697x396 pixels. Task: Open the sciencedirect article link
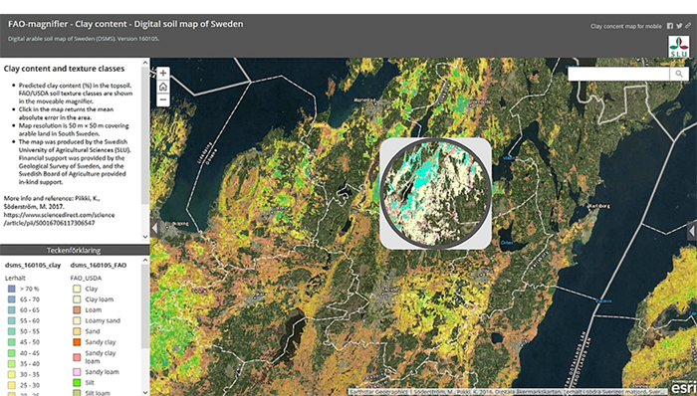click(59, 219)
